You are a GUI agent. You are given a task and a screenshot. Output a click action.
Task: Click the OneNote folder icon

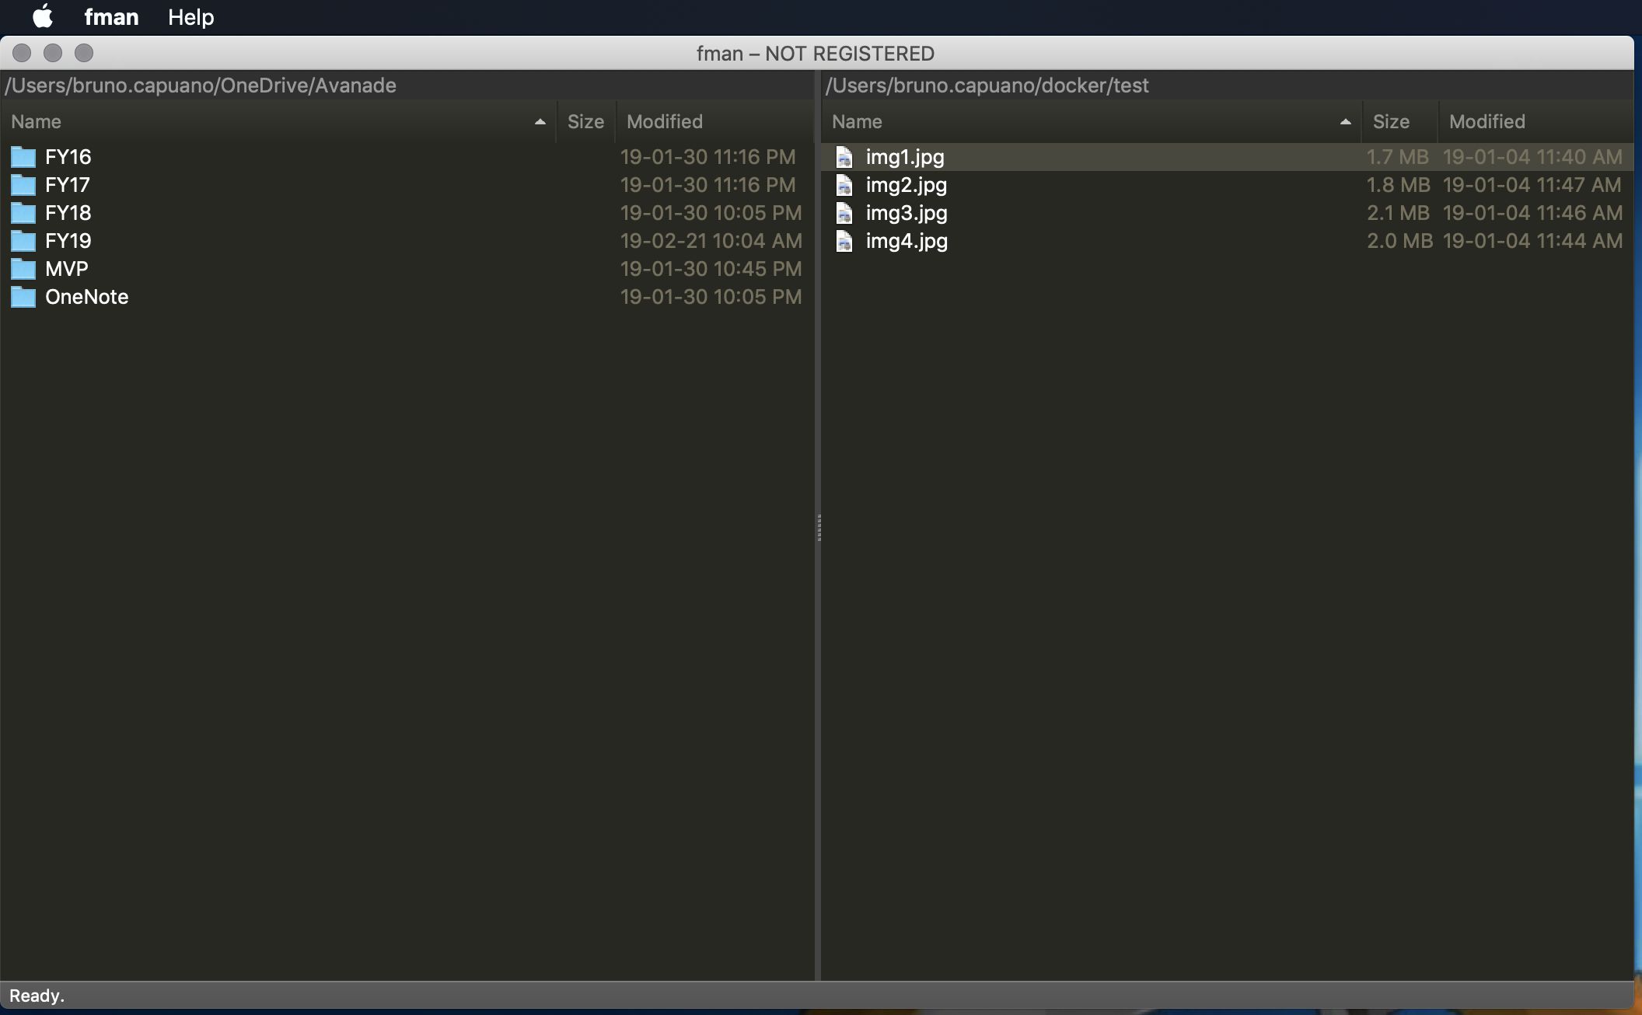[23, 298]
